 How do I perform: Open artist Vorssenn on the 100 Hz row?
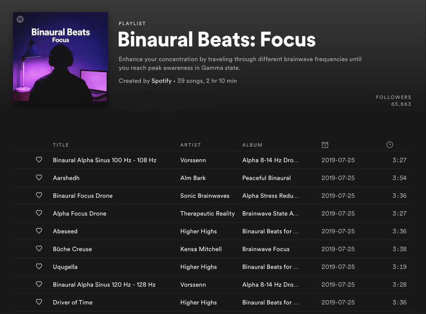pos(193,160)
